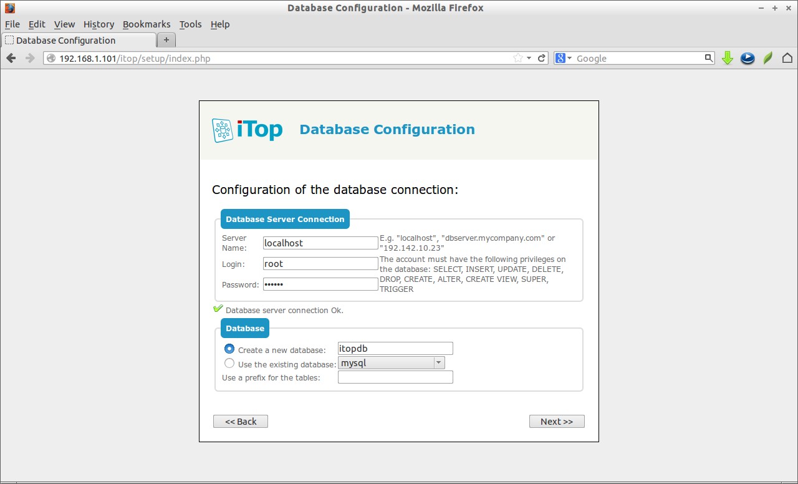Open the URL bar history dropdown arrow
The width and height of the screenshot is (798, 484).
point(529,58)
